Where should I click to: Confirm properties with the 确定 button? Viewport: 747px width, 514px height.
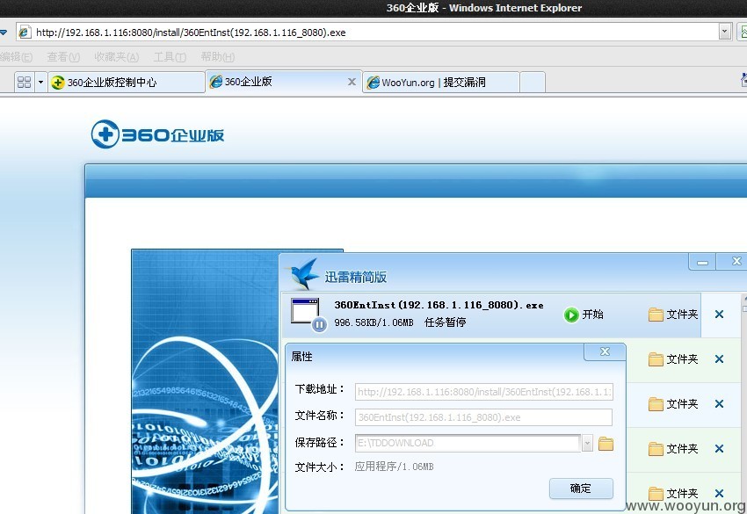pos(581,489)
